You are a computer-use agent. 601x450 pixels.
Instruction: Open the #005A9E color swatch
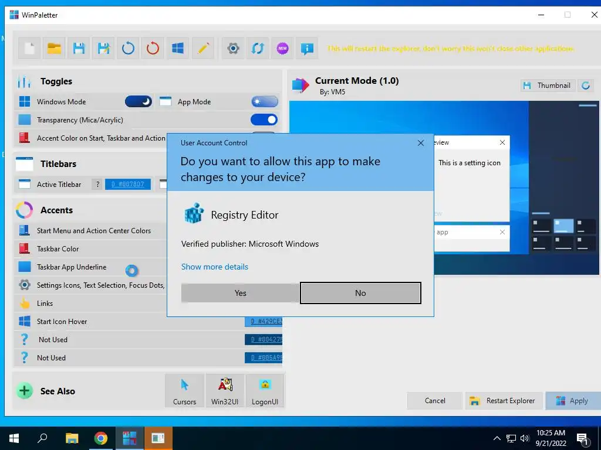[264, 357]
